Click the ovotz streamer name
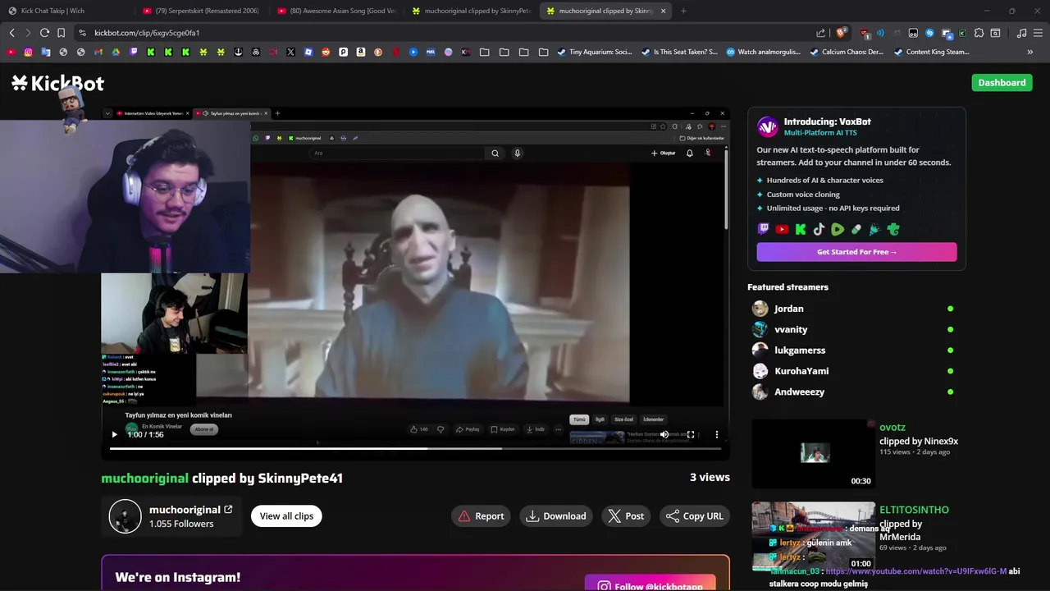This screenshot has width=1050, height=591. [x=892, y=427]
